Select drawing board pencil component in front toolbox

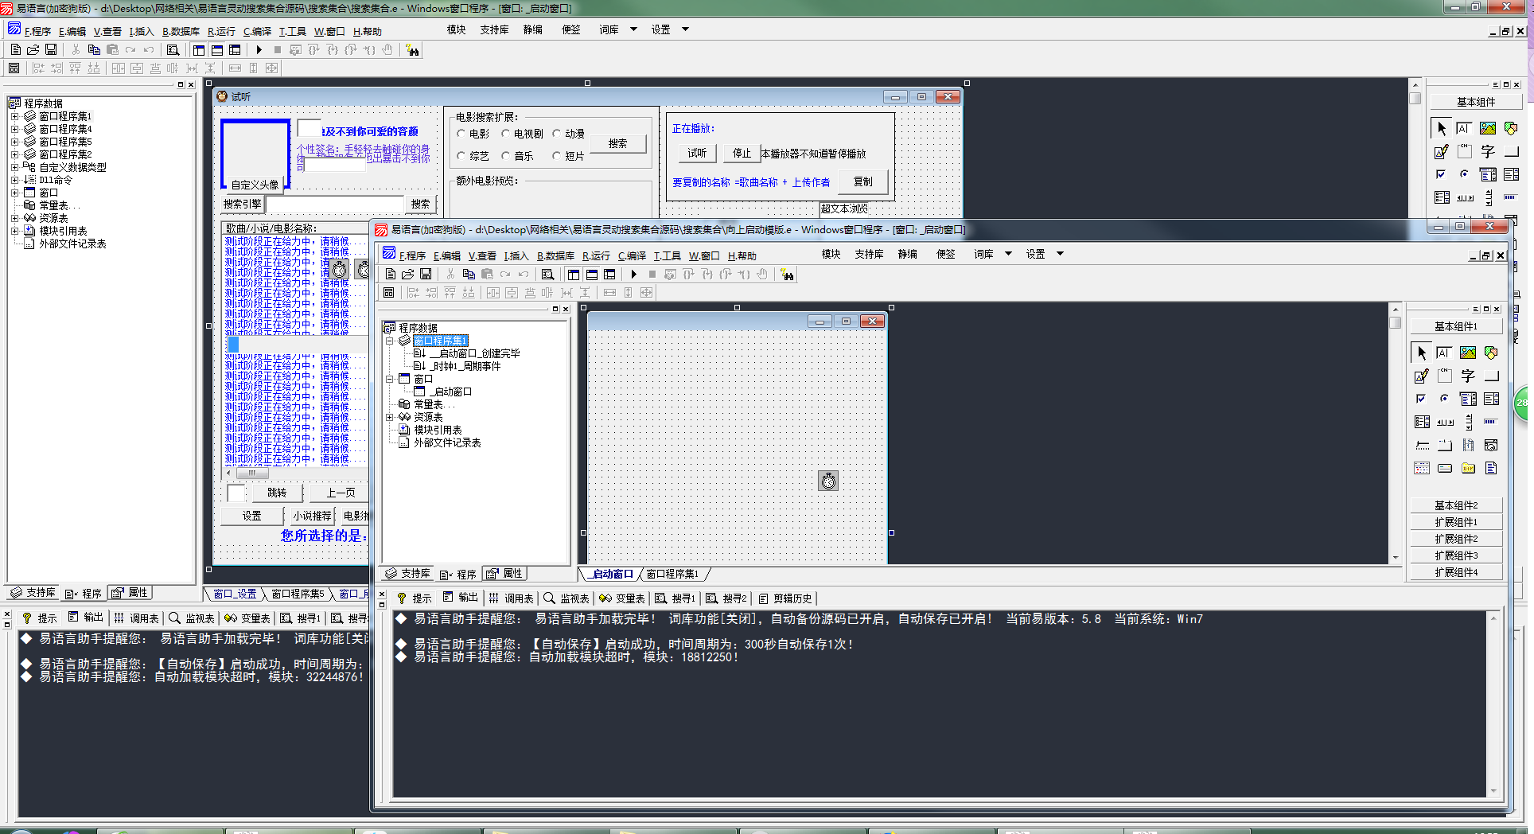1422,376
